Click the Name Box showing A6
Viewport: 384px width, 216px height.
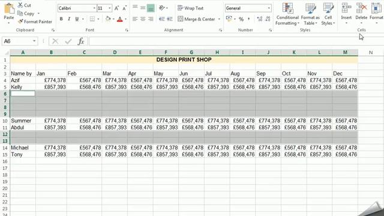click(17, 41)
